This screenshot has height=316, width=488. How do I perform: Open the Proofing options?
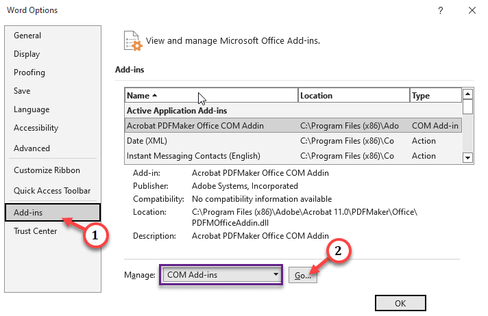coord(29,73)
